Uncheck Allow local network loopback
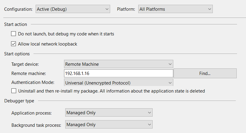Screen dimensions: 246x133 tap(13, 44)
